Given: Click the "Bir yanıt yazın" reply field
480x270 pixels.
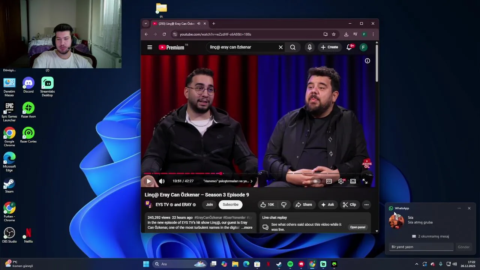Looking at the screenshot, I should tap(421, 247).
